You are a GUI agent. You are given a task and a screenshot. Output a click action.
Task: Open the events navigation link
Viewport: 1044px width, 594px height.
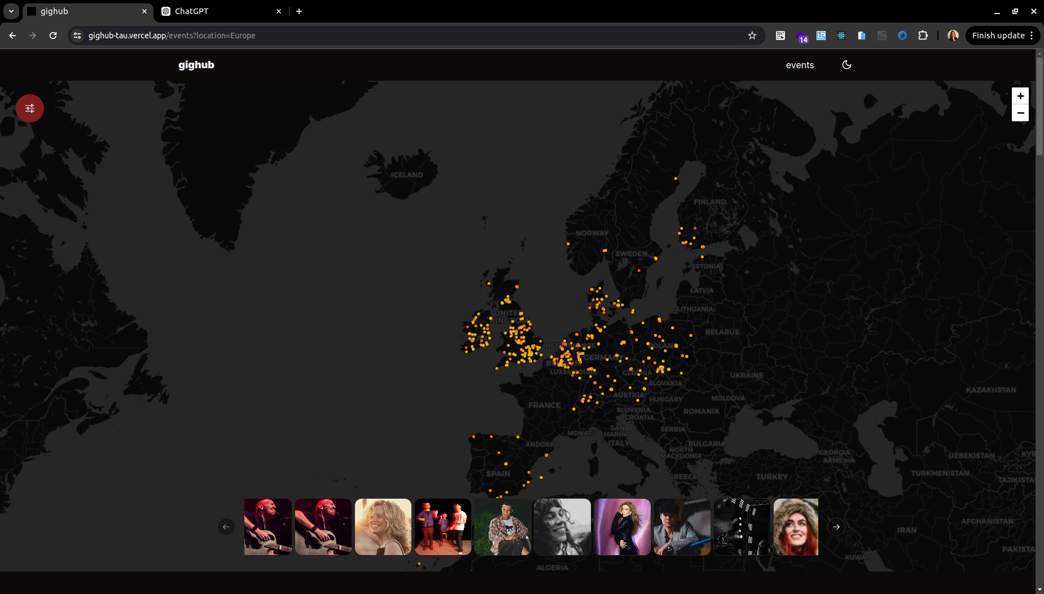(800, 65)
